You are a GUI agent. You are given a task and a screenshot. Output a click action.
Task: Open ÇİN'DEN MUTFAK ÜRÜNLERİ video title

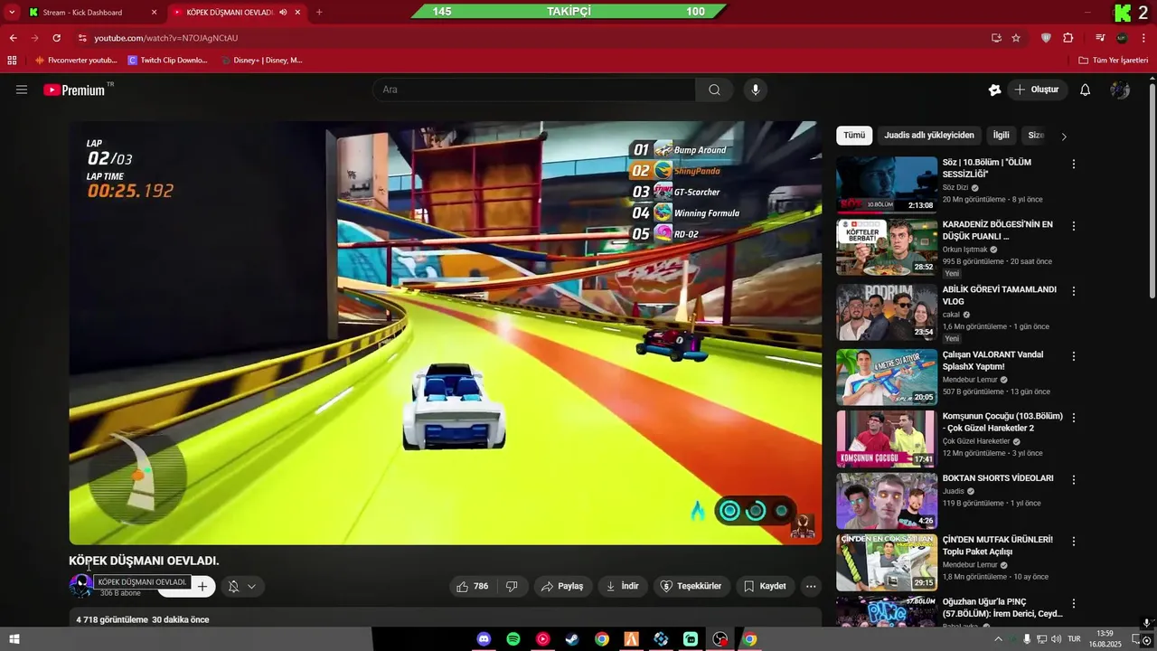click(x=998, y=545)
